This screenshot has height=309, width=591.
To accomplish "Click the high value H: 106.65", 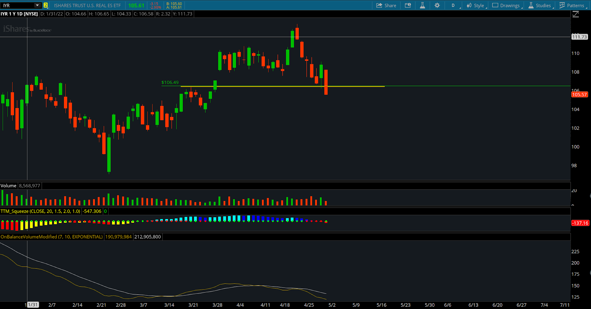I will [x=99, y=14].
